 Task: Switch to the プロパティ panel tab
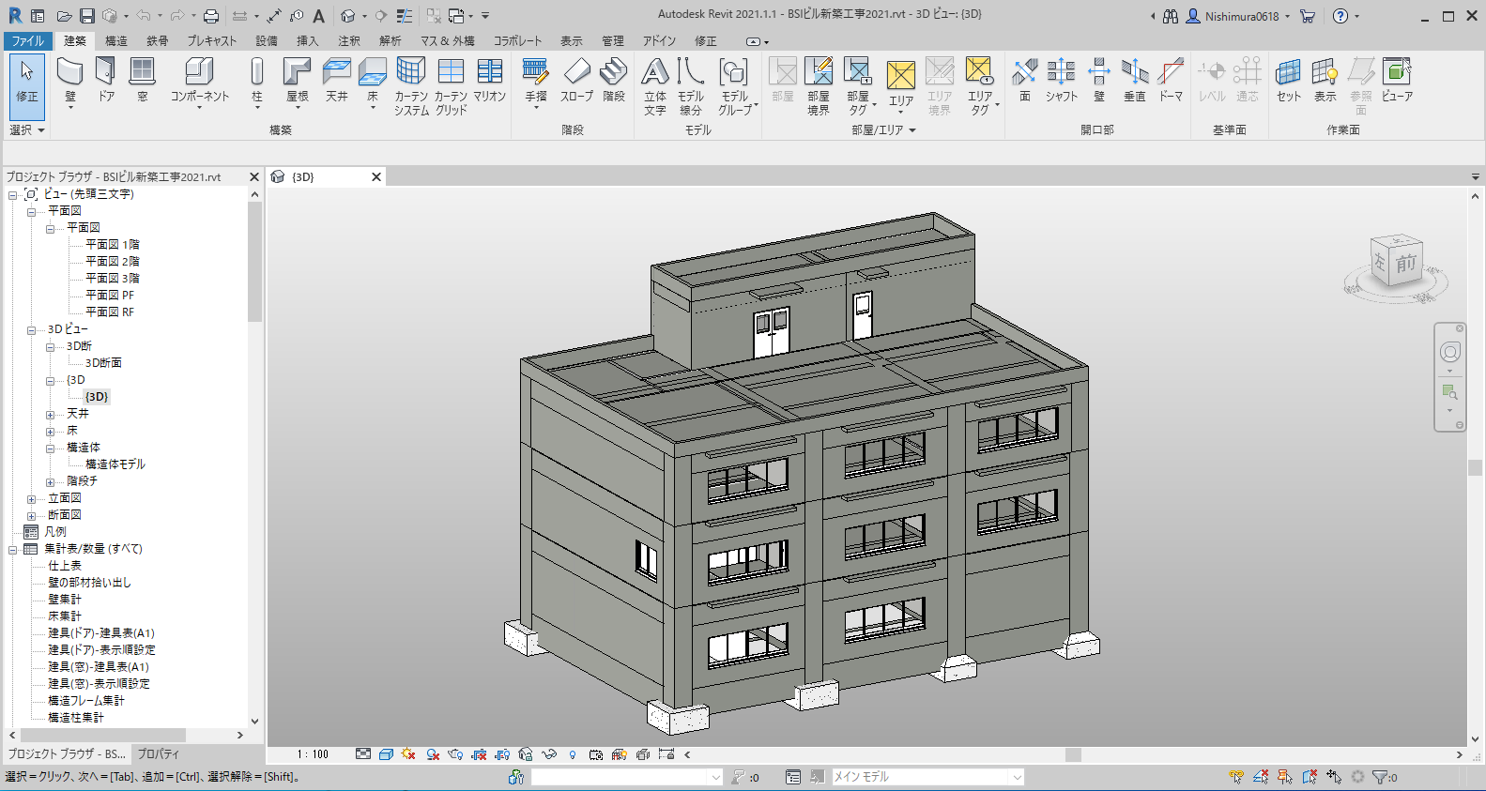click(x=158, y=753)
